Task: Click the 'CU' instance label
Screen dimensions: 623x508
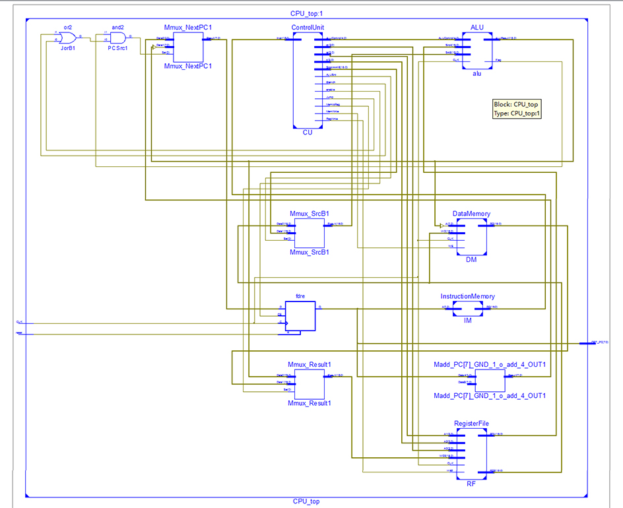Action: pos(308,132)
